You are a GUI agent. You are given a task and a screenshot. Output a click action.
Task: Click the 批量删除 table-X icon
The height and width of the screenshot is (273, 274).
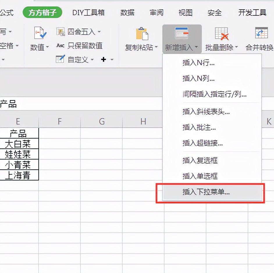(x=222, y=33)
